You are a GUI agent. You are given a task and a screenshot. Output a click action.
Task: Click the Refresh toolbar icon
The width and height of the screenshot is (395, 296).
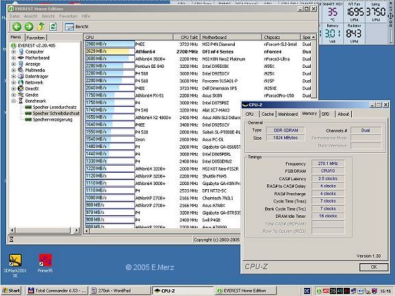point(53,27)
